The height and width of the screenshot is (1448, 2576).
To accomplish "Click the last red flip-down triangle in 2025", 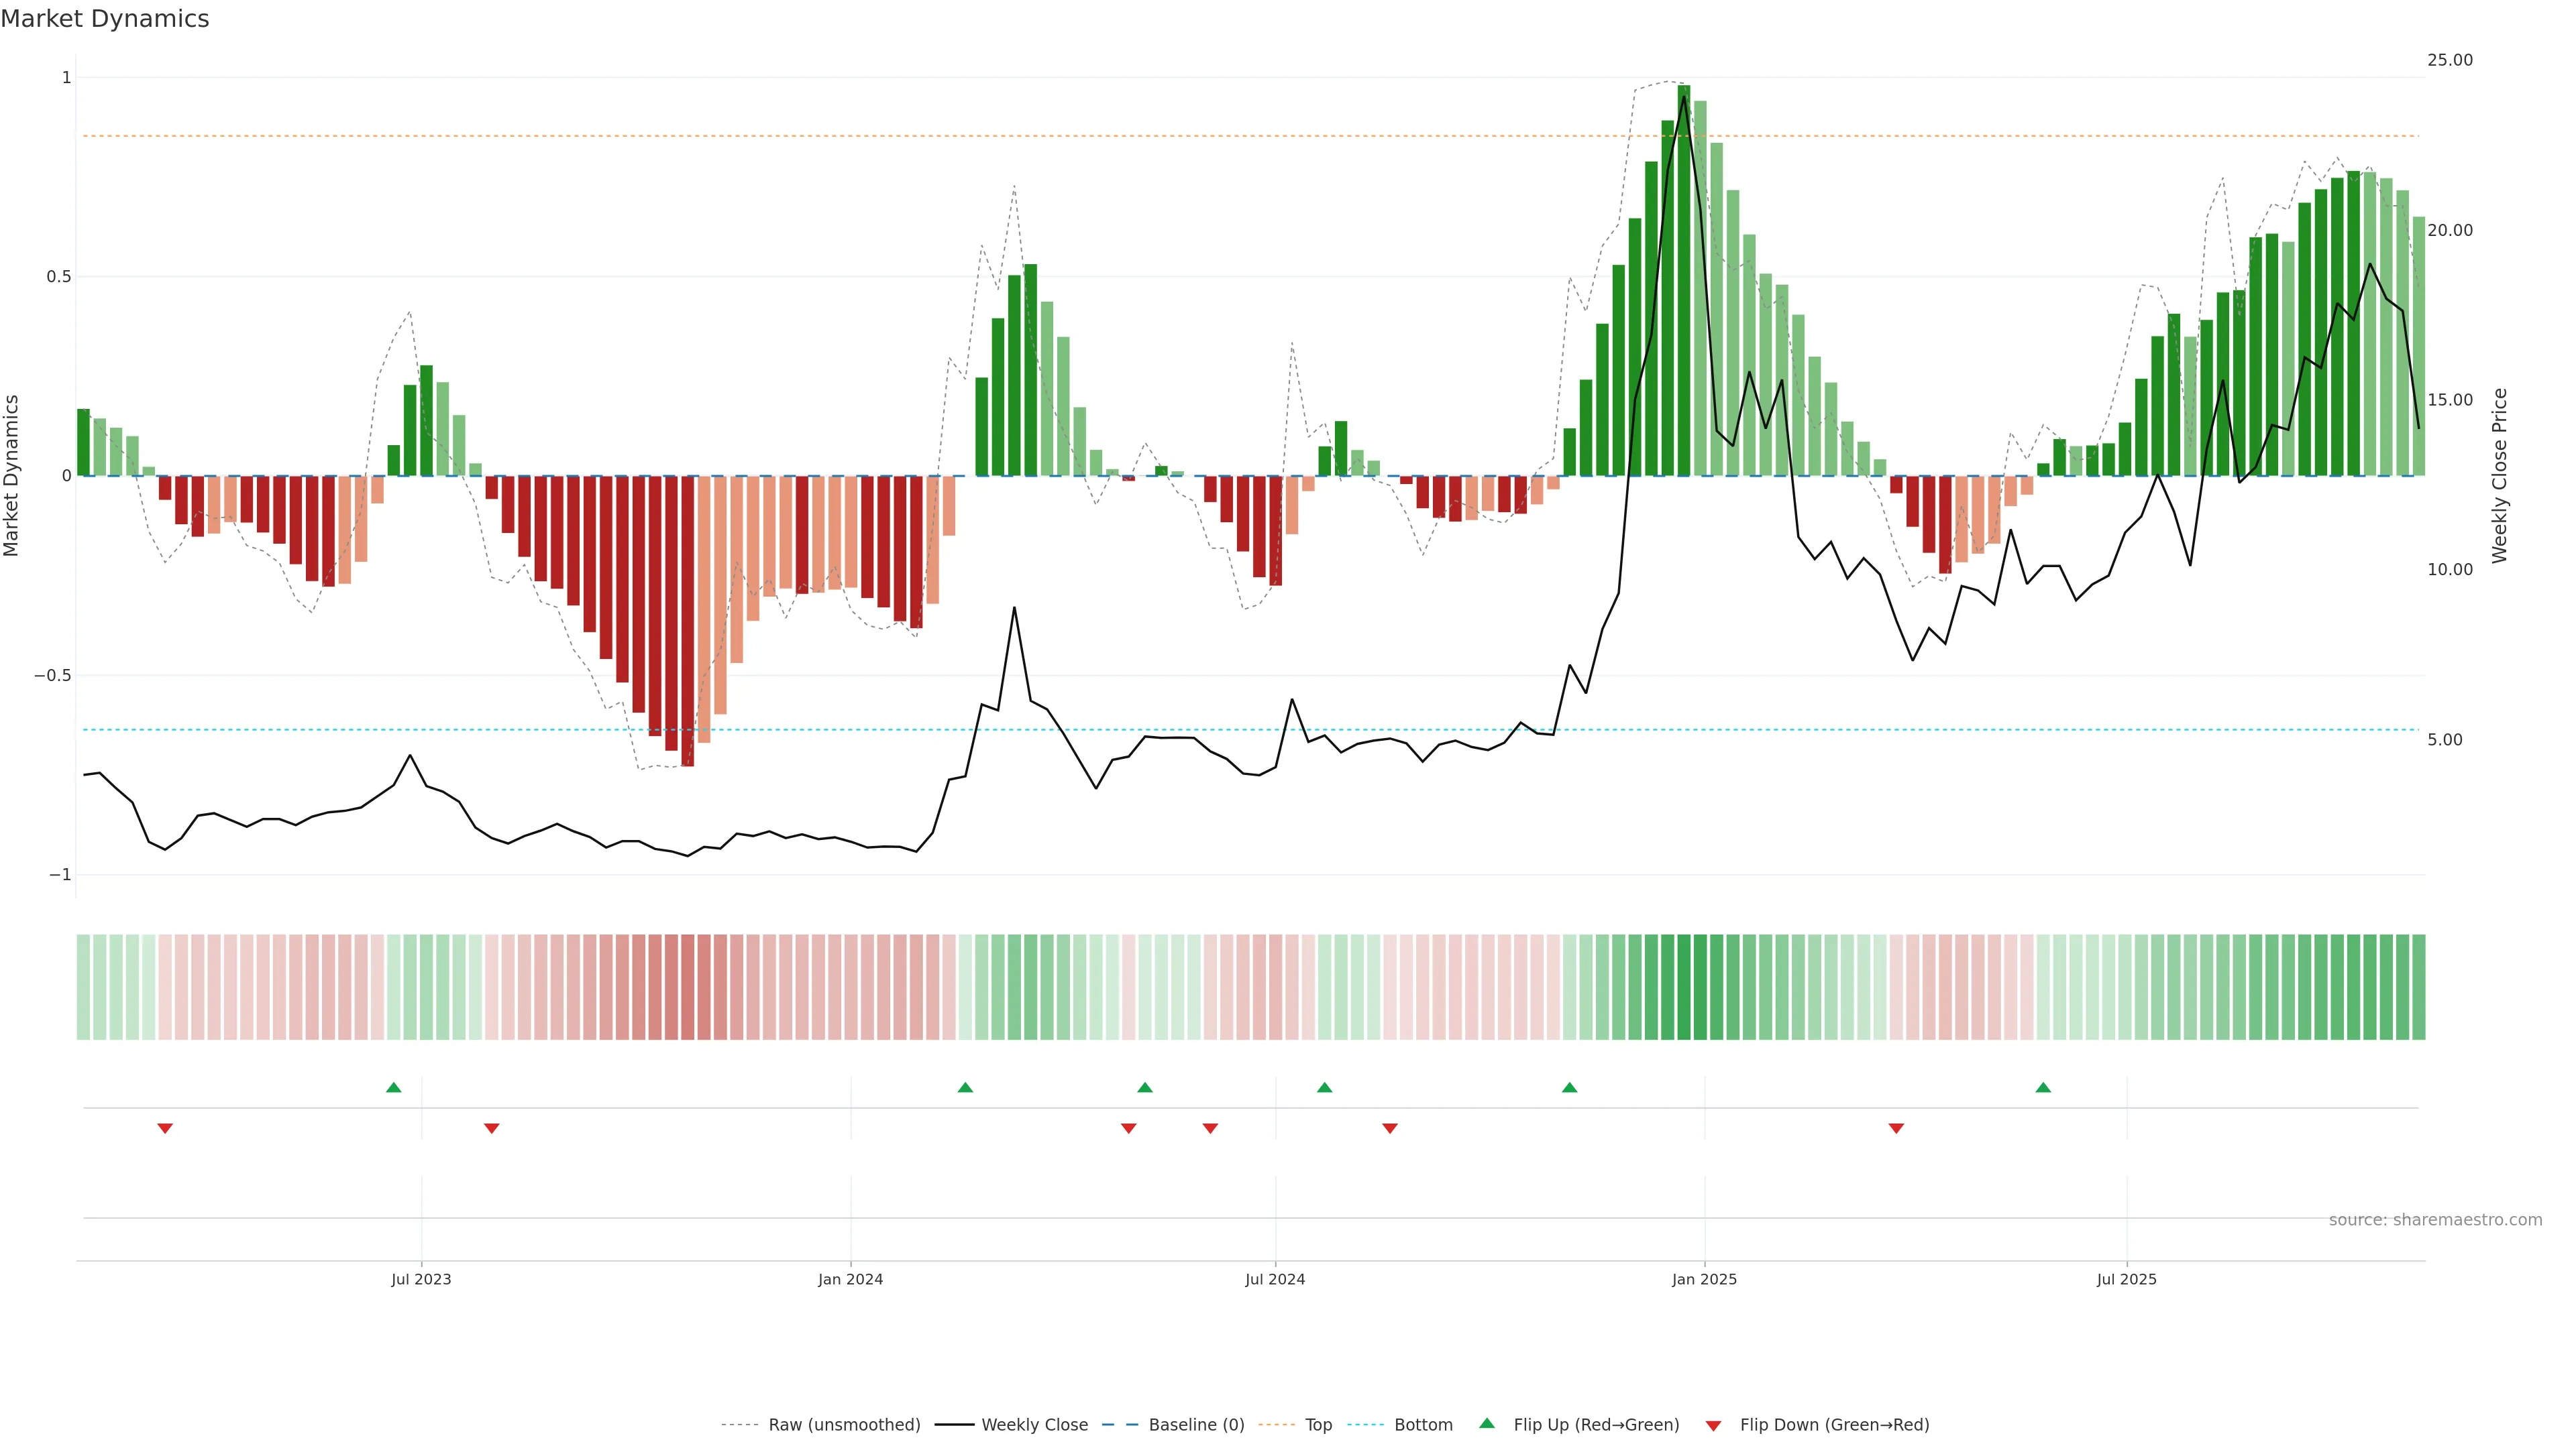I will point(1896,1128).
